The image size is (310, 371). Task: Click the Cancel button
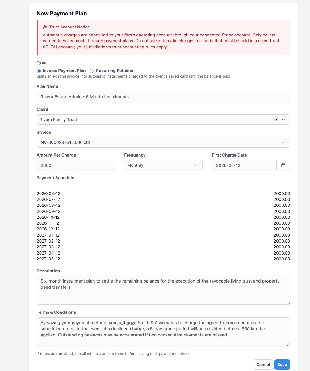(x=263, y=365)
